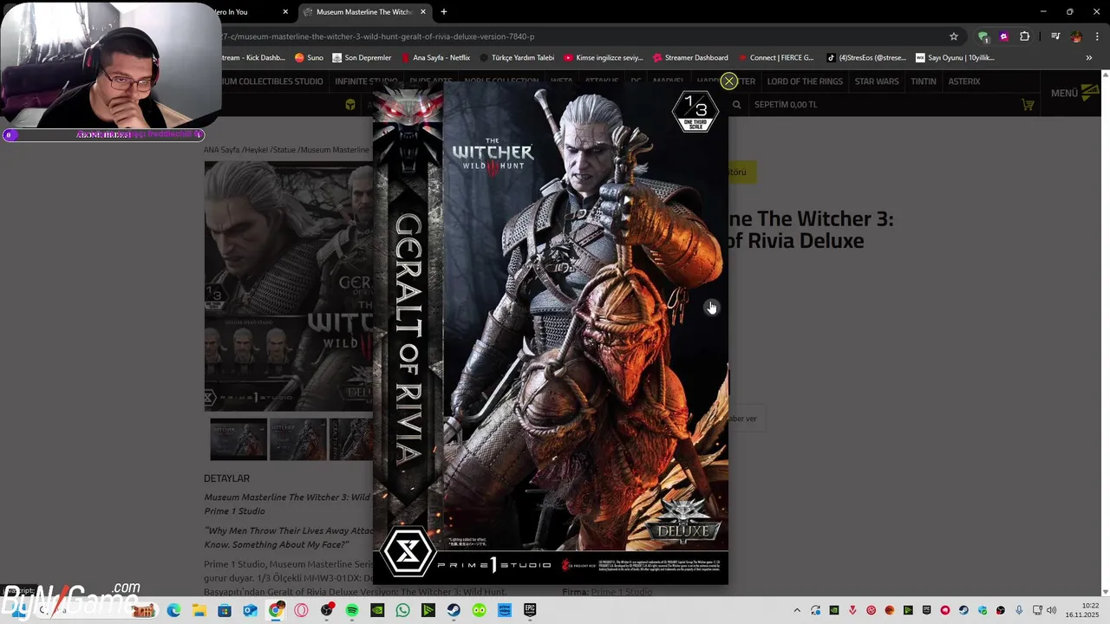Open the browser extensions puzzle icon
The image size is (1110, 624).
[x=1025, y=36]
